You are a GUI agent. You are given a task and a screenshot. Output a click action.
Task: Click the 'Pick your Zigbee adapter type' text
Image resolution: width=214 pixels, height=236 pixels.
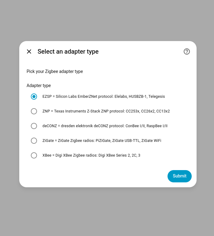pyautogui.click(x=55, y=71)
